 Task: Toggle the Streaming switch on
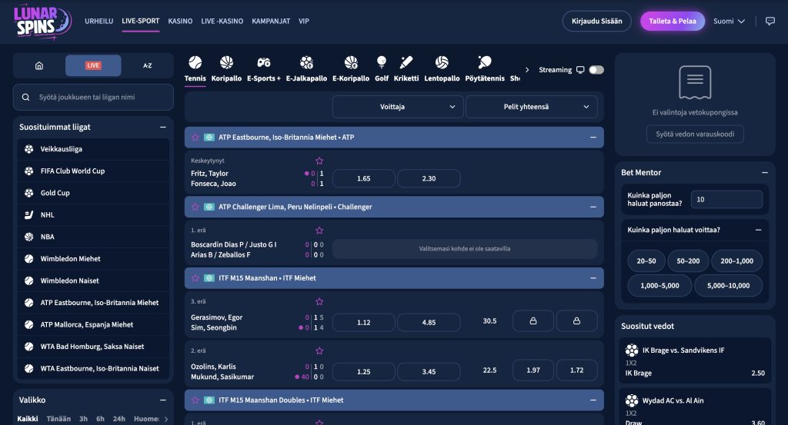596,70
